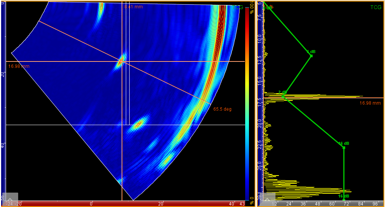Click the reset zoom icon in the S-scan view
Image resolution: width=385 pixels, height=207 pixels.
(11, 199)
